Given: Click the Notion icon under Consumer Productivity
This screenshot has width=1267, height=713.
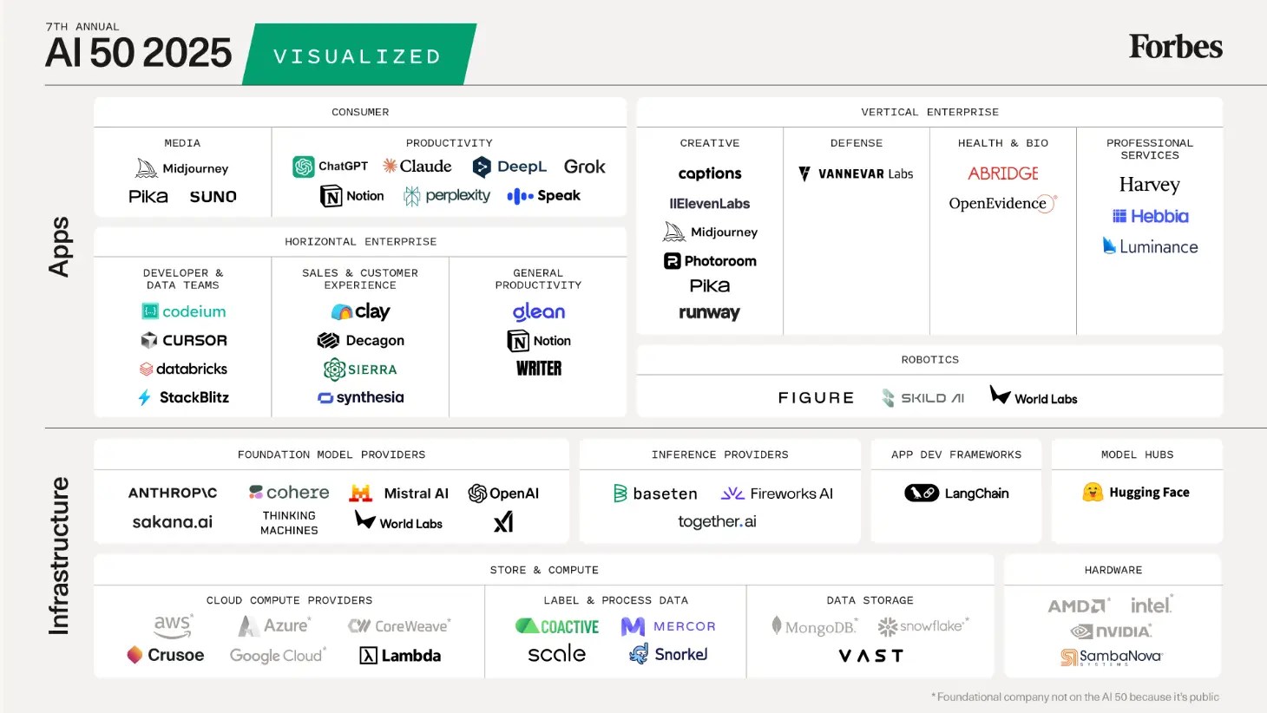Looking at the screenshot, I should (x=331, y=197).
